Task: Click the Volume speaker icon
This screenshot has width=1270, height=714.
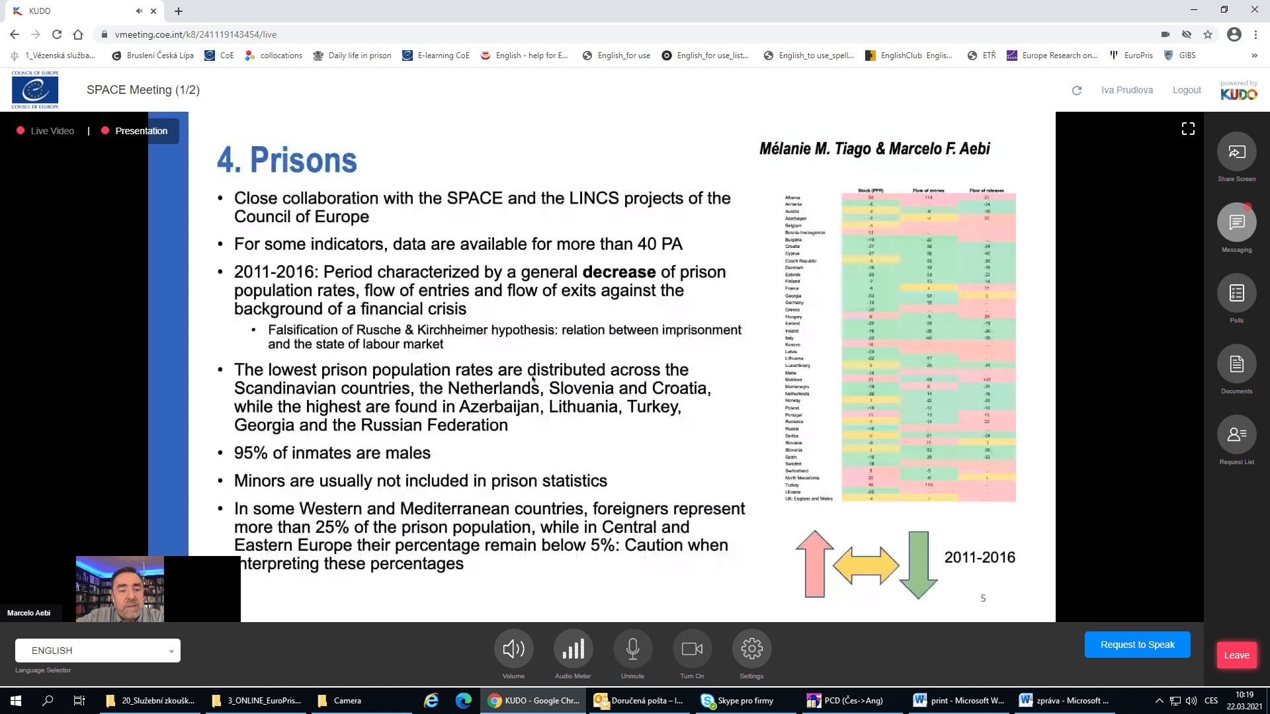Action: click(513, 649)
